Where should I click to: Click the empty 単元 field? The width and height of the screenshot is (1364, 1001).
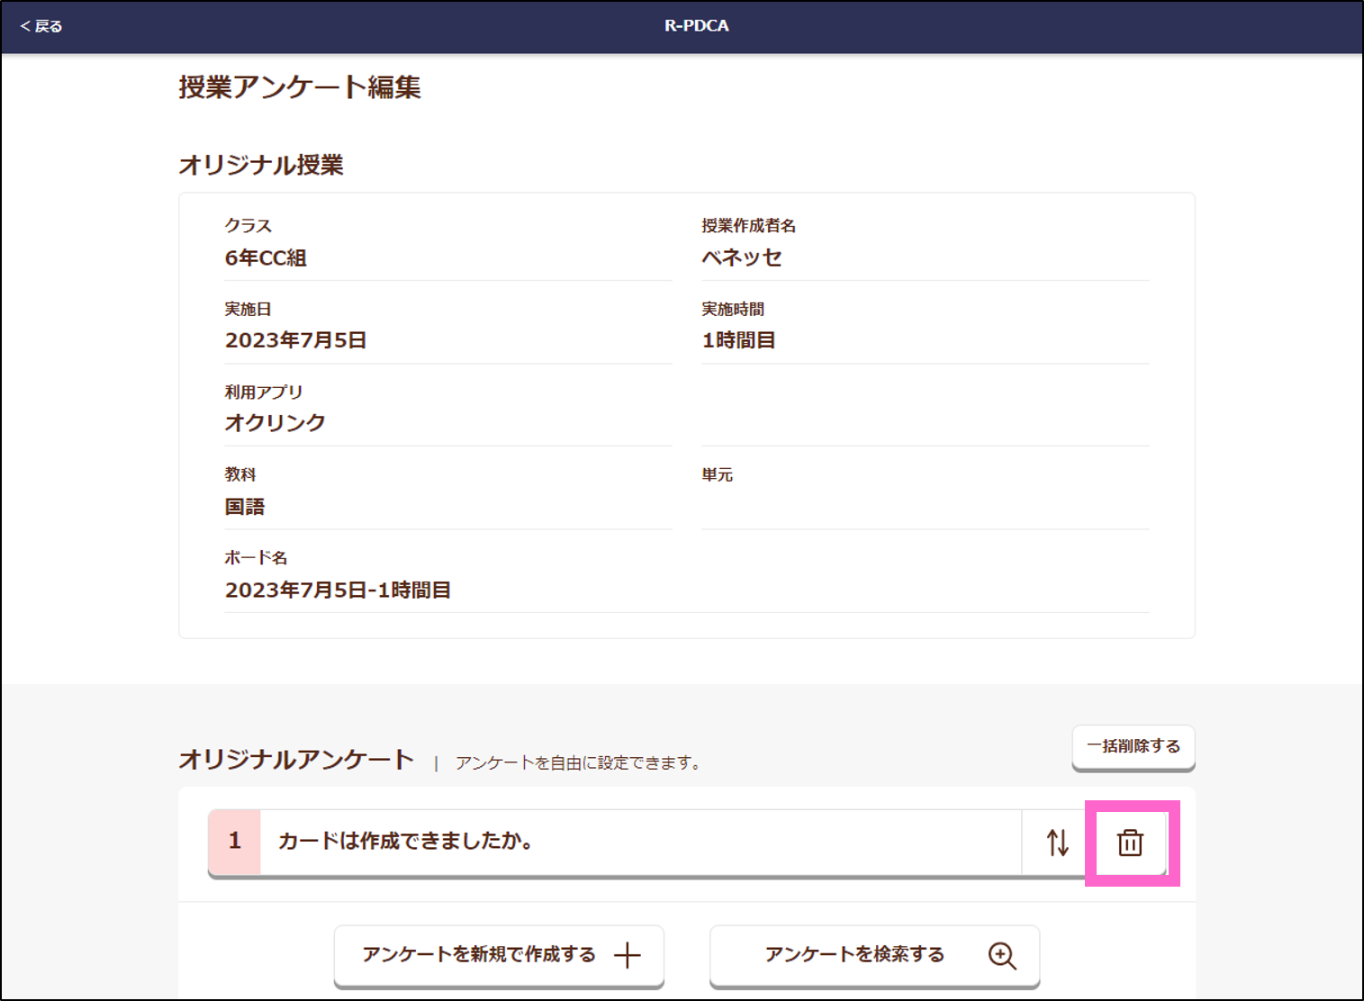[x=924, y=507]
